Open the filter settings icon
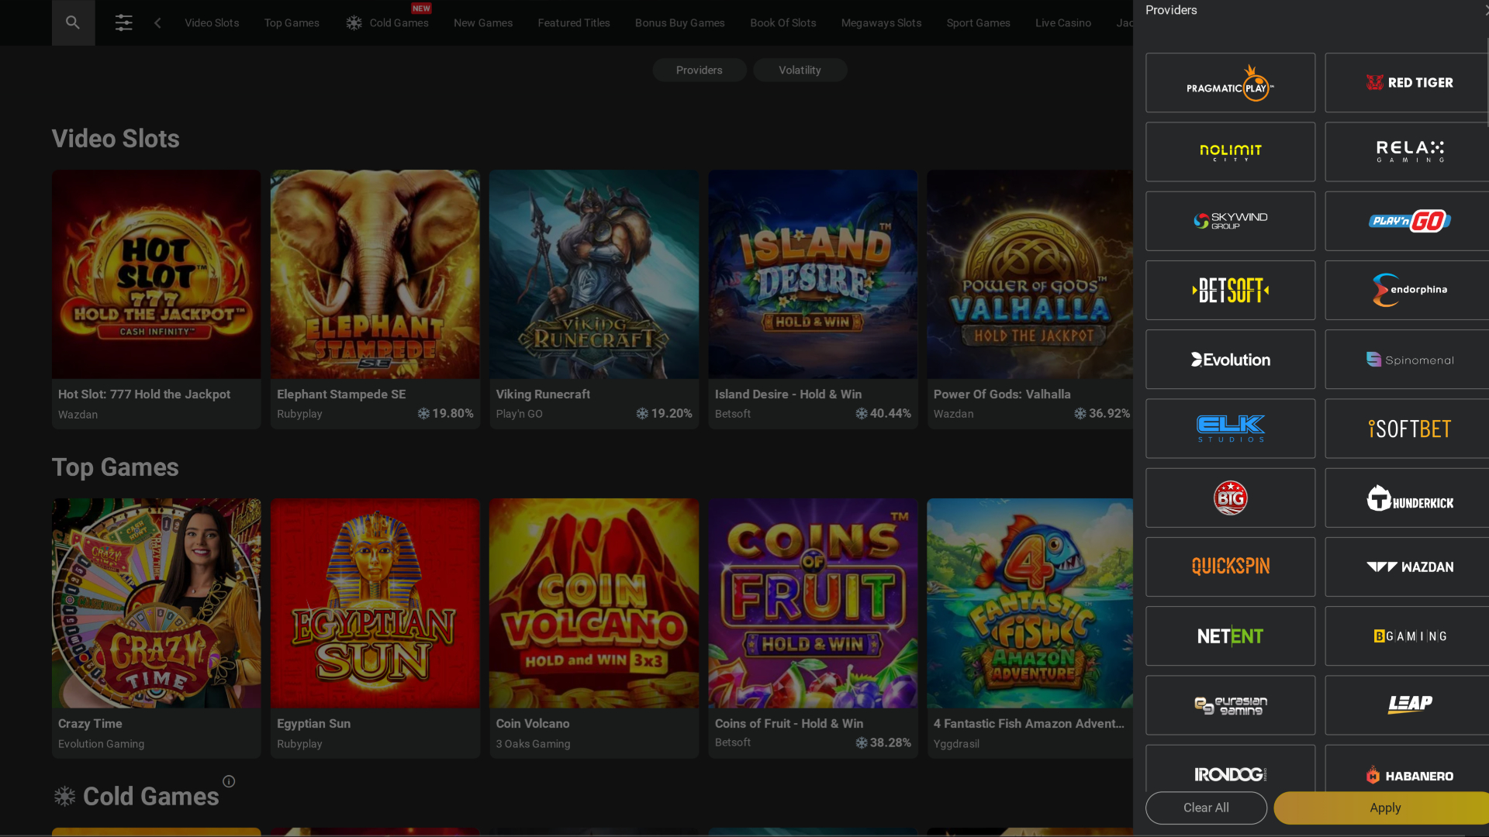 coord(123,22)
